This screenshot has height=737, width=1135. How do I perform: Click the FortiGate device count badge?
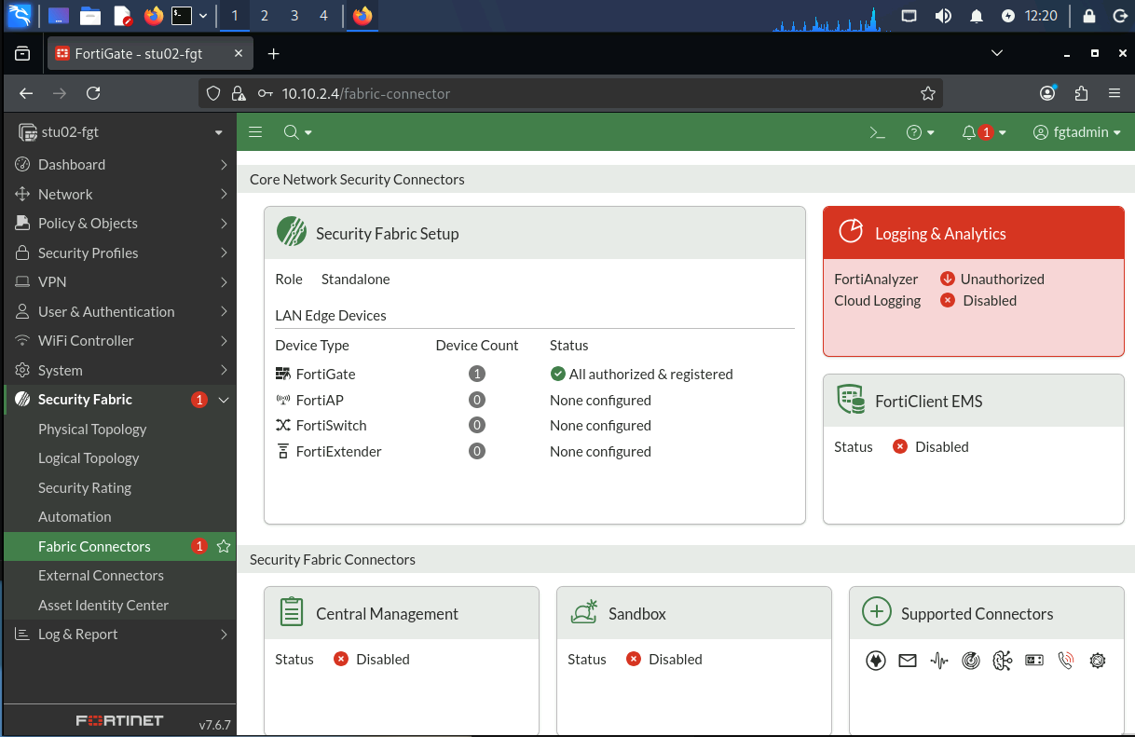point(477,374)
